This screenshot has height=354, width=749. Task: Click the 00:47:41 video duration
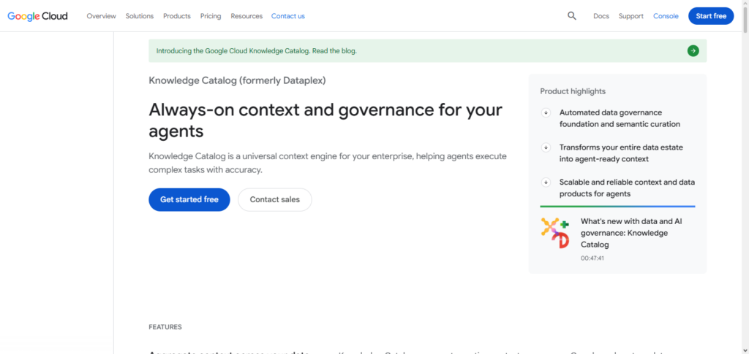[592, 258]
